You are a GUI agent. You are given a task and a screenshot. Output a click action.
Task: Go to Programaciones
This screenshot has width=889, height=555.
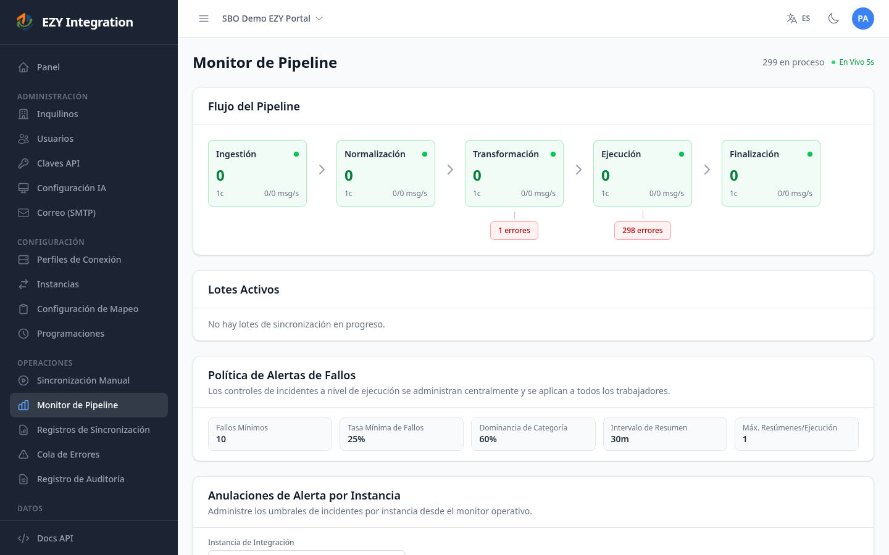pyautogui.click(x=89, y=334)
